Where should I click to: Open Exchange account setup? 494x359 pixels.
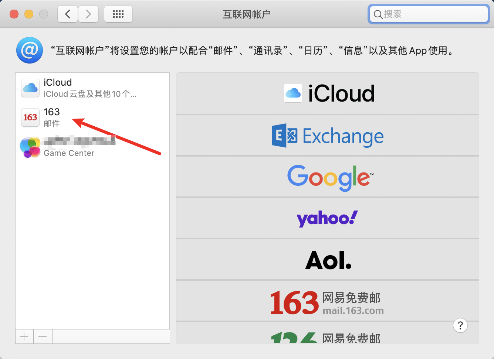pos(328,136)
